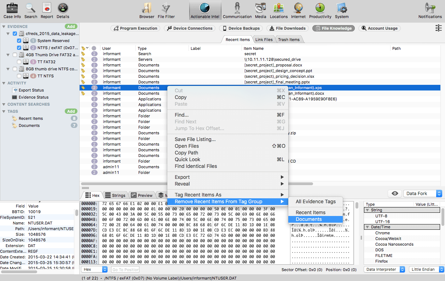Check the TT NTFS checkbox

click(19, 76)
